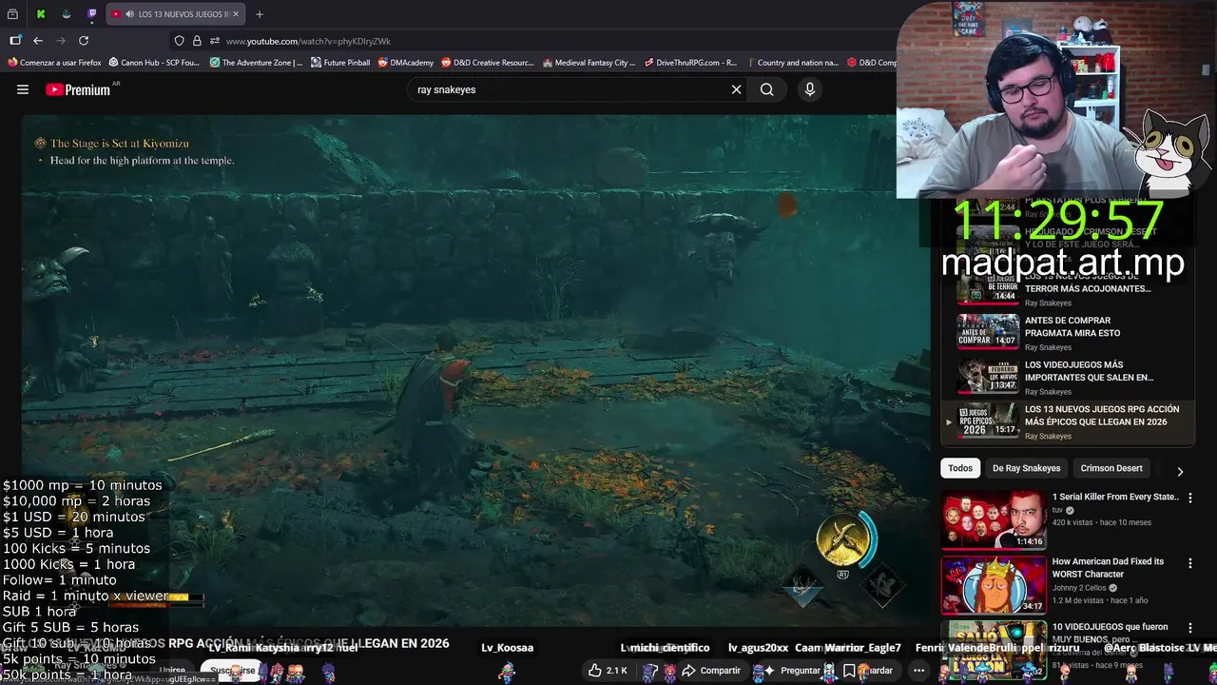Image resolution: width=1217 pixels, height=685 pixels.
Task: Open the site permissions icon
Action: tap(215, 41)
